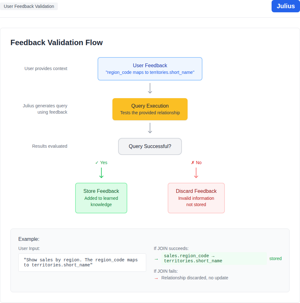The height and width of the screenshot is (303, 300).
Task: Select the Query Successful? decision box
Action: click(150, 146)
